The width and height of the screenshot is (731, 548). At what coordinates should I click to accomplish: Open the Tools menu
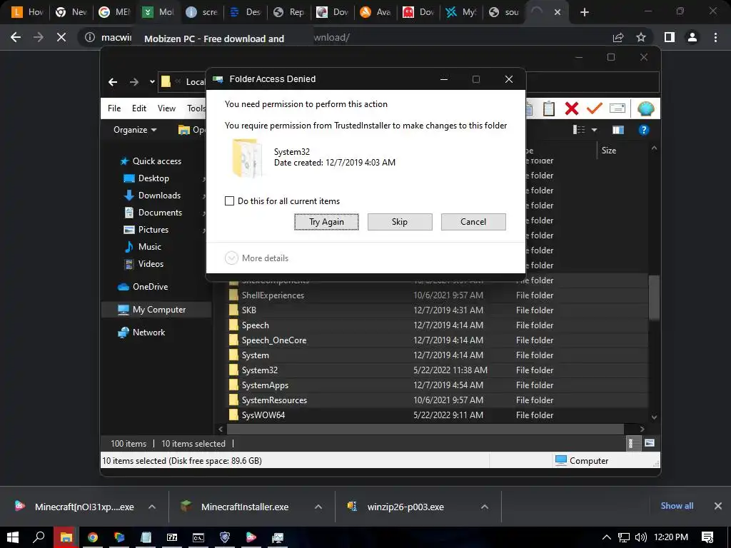[x=196, y=108]
